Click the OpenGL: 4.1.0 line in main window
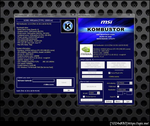Image resolution: width=150 pixels, height=126 pixels. [x=98, y=57]
